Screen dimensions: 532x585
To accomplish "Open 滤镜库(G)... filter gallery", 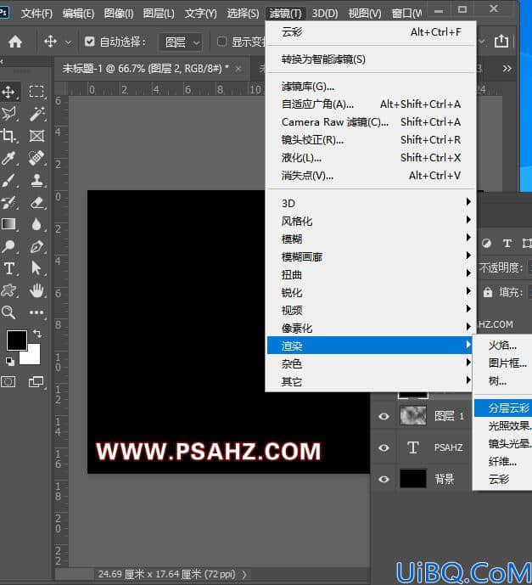I will (x=371, y=87).
